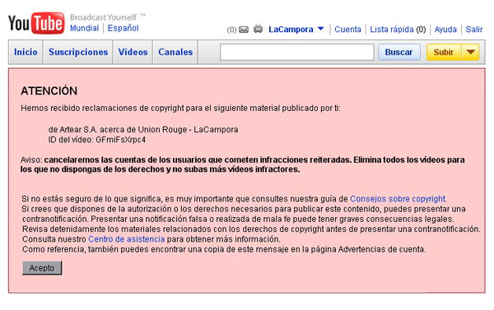This screenshot has width=494, height=310.
Task: Click the yellow Subir upload button
Action: [x=444, y=52]
